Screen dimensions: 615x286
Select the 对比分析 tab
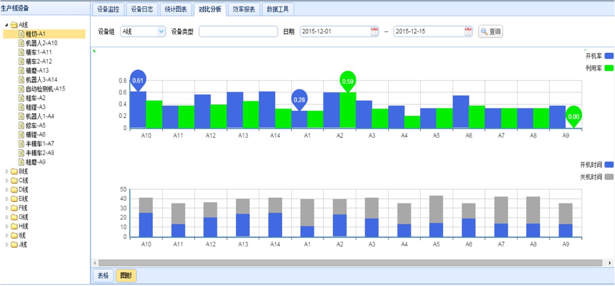210,9
